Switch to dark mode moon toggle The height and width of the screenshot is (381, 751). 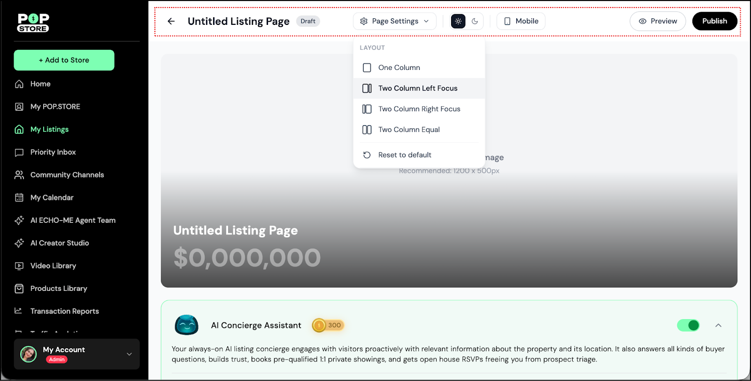pos(475,21)
